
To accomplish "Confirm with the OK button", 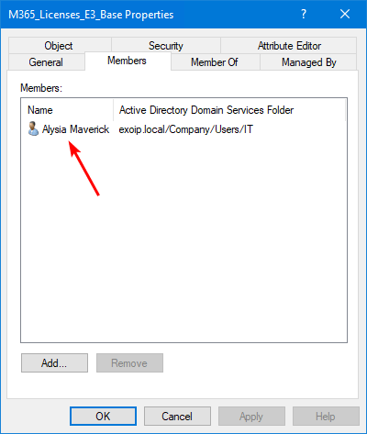I will click(x=103, y=416).
